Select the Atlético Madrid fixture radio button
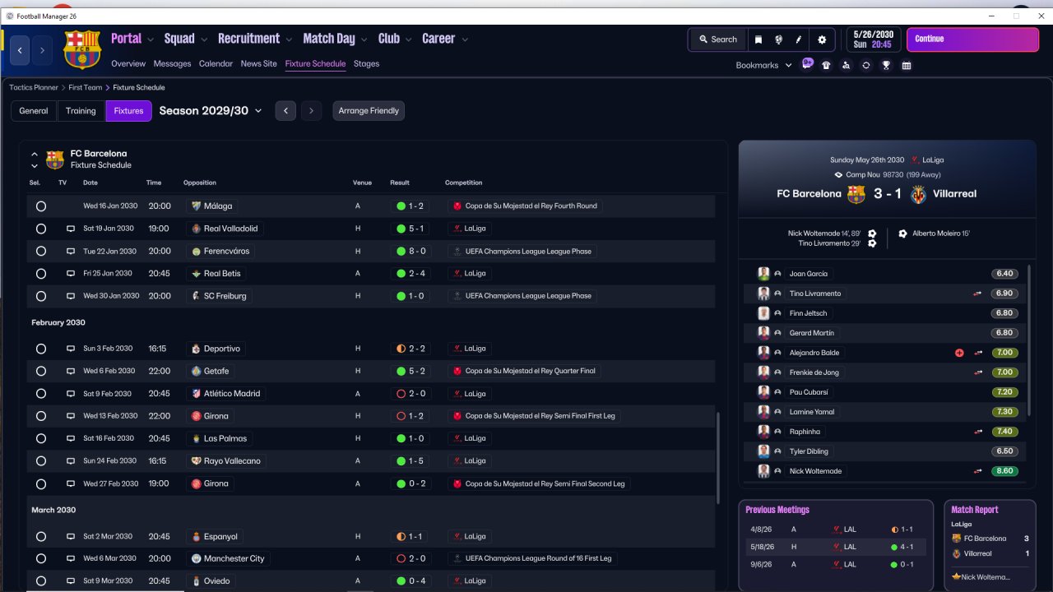 click(40, 394)
